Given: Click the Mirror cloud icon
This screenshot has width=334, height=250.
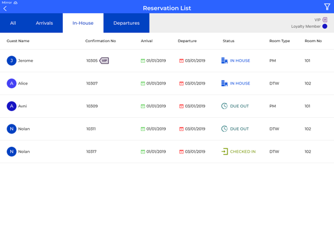Looking at the screenshot, I should (16, 2).
